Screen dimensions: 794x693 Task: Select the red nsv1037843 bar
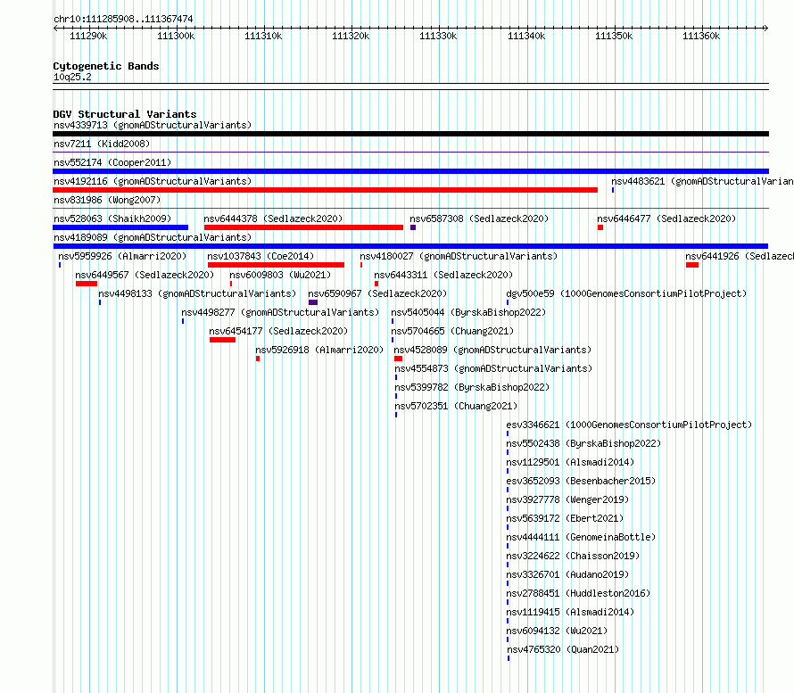276,265
